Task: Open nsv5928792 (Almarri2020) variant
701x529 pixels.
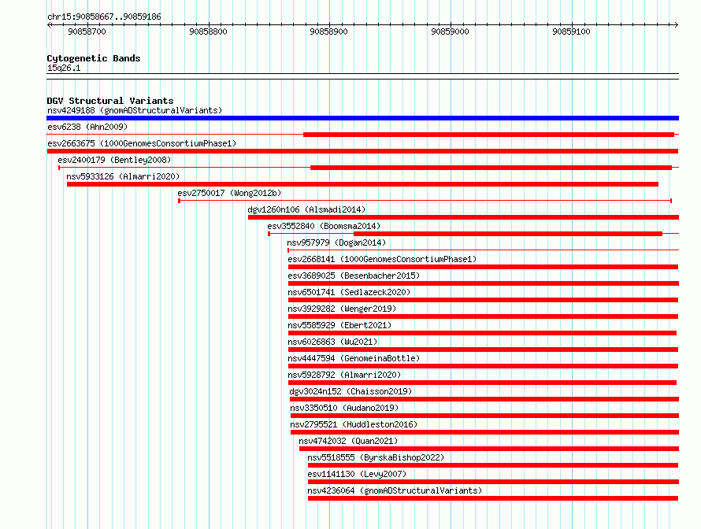Action: 344,375
